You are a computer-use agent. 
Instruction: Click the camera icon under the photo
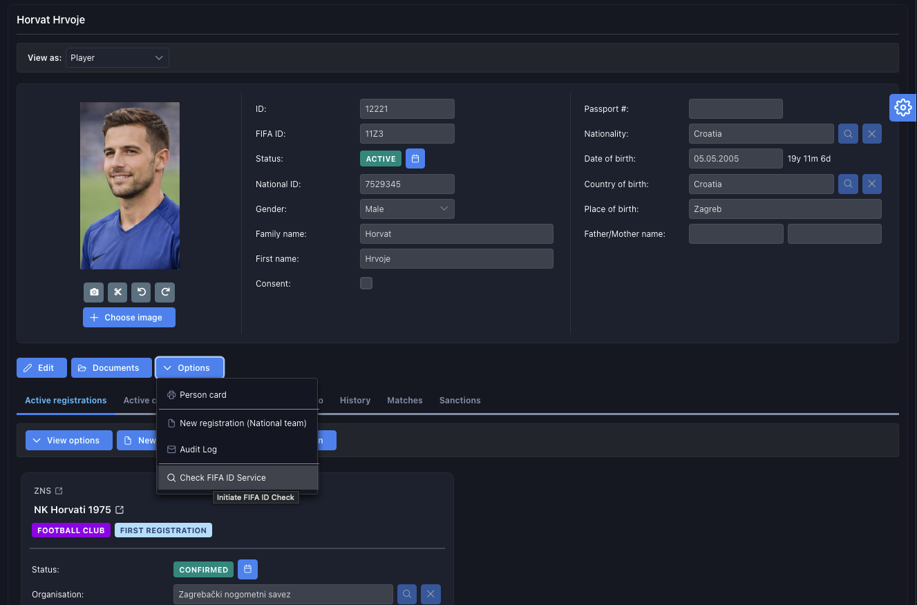click(x=94, y=292)
